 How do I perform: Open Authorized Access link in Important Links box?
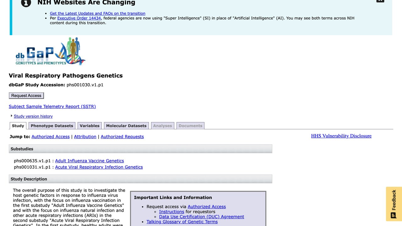tap(207, 207)
